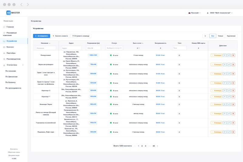Screen dimensions: 243x162
Task: Switch to the Новые filter tab
Action: (x=221, y=36)
